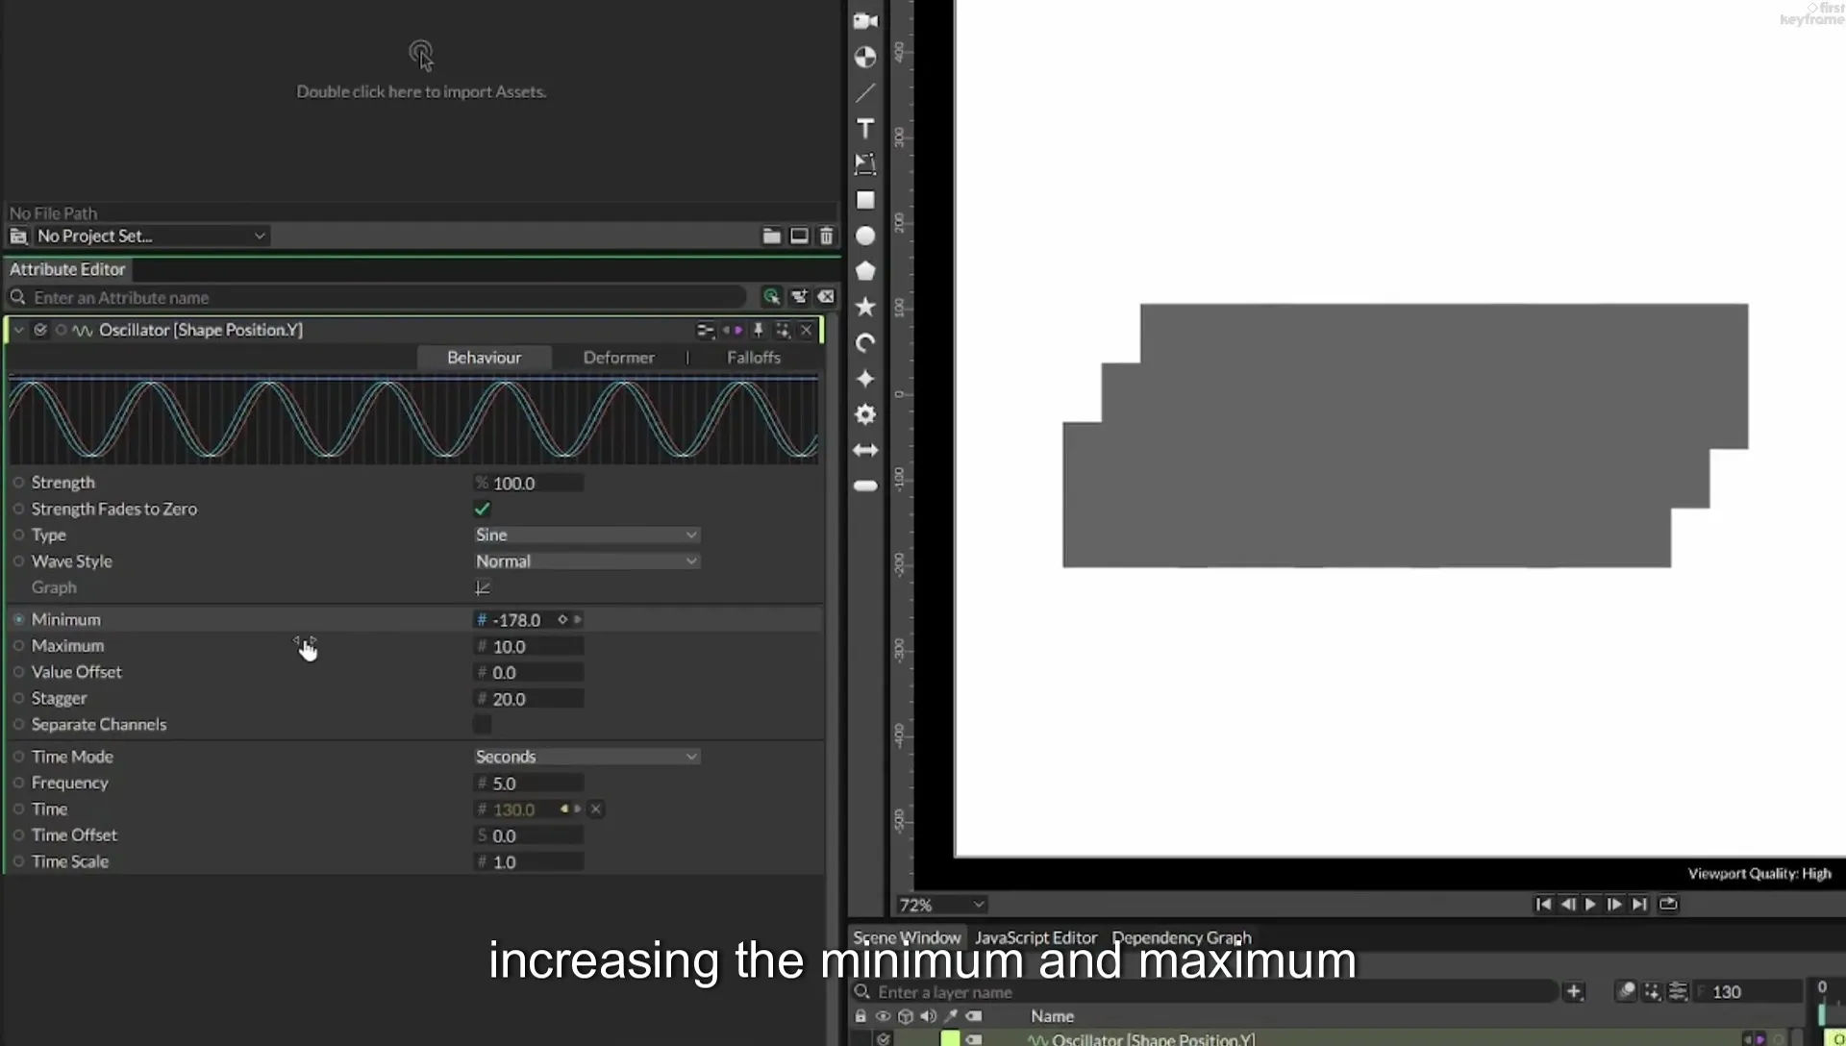Image resolution: width=1846 pixels, height=1046 pixels.
Task: Select the Star shape tool
Action: pos(865,307)
